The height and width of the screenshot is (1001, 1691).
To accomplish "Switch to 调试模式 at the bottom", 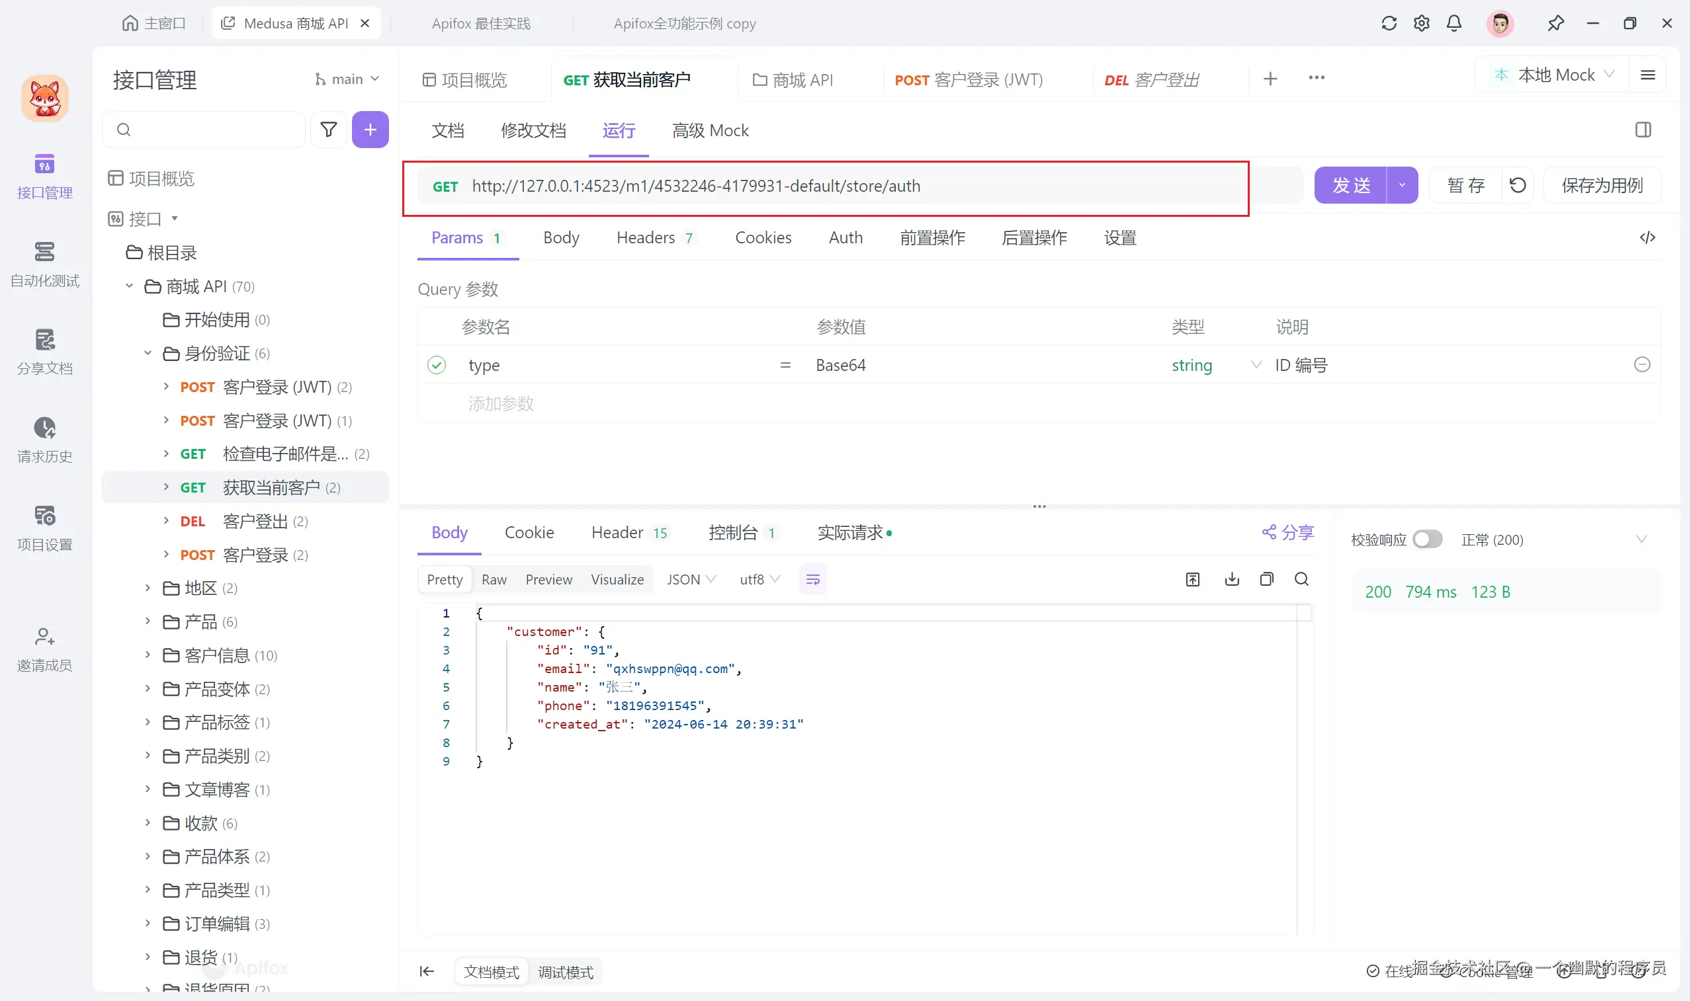I will coord(566,971).
